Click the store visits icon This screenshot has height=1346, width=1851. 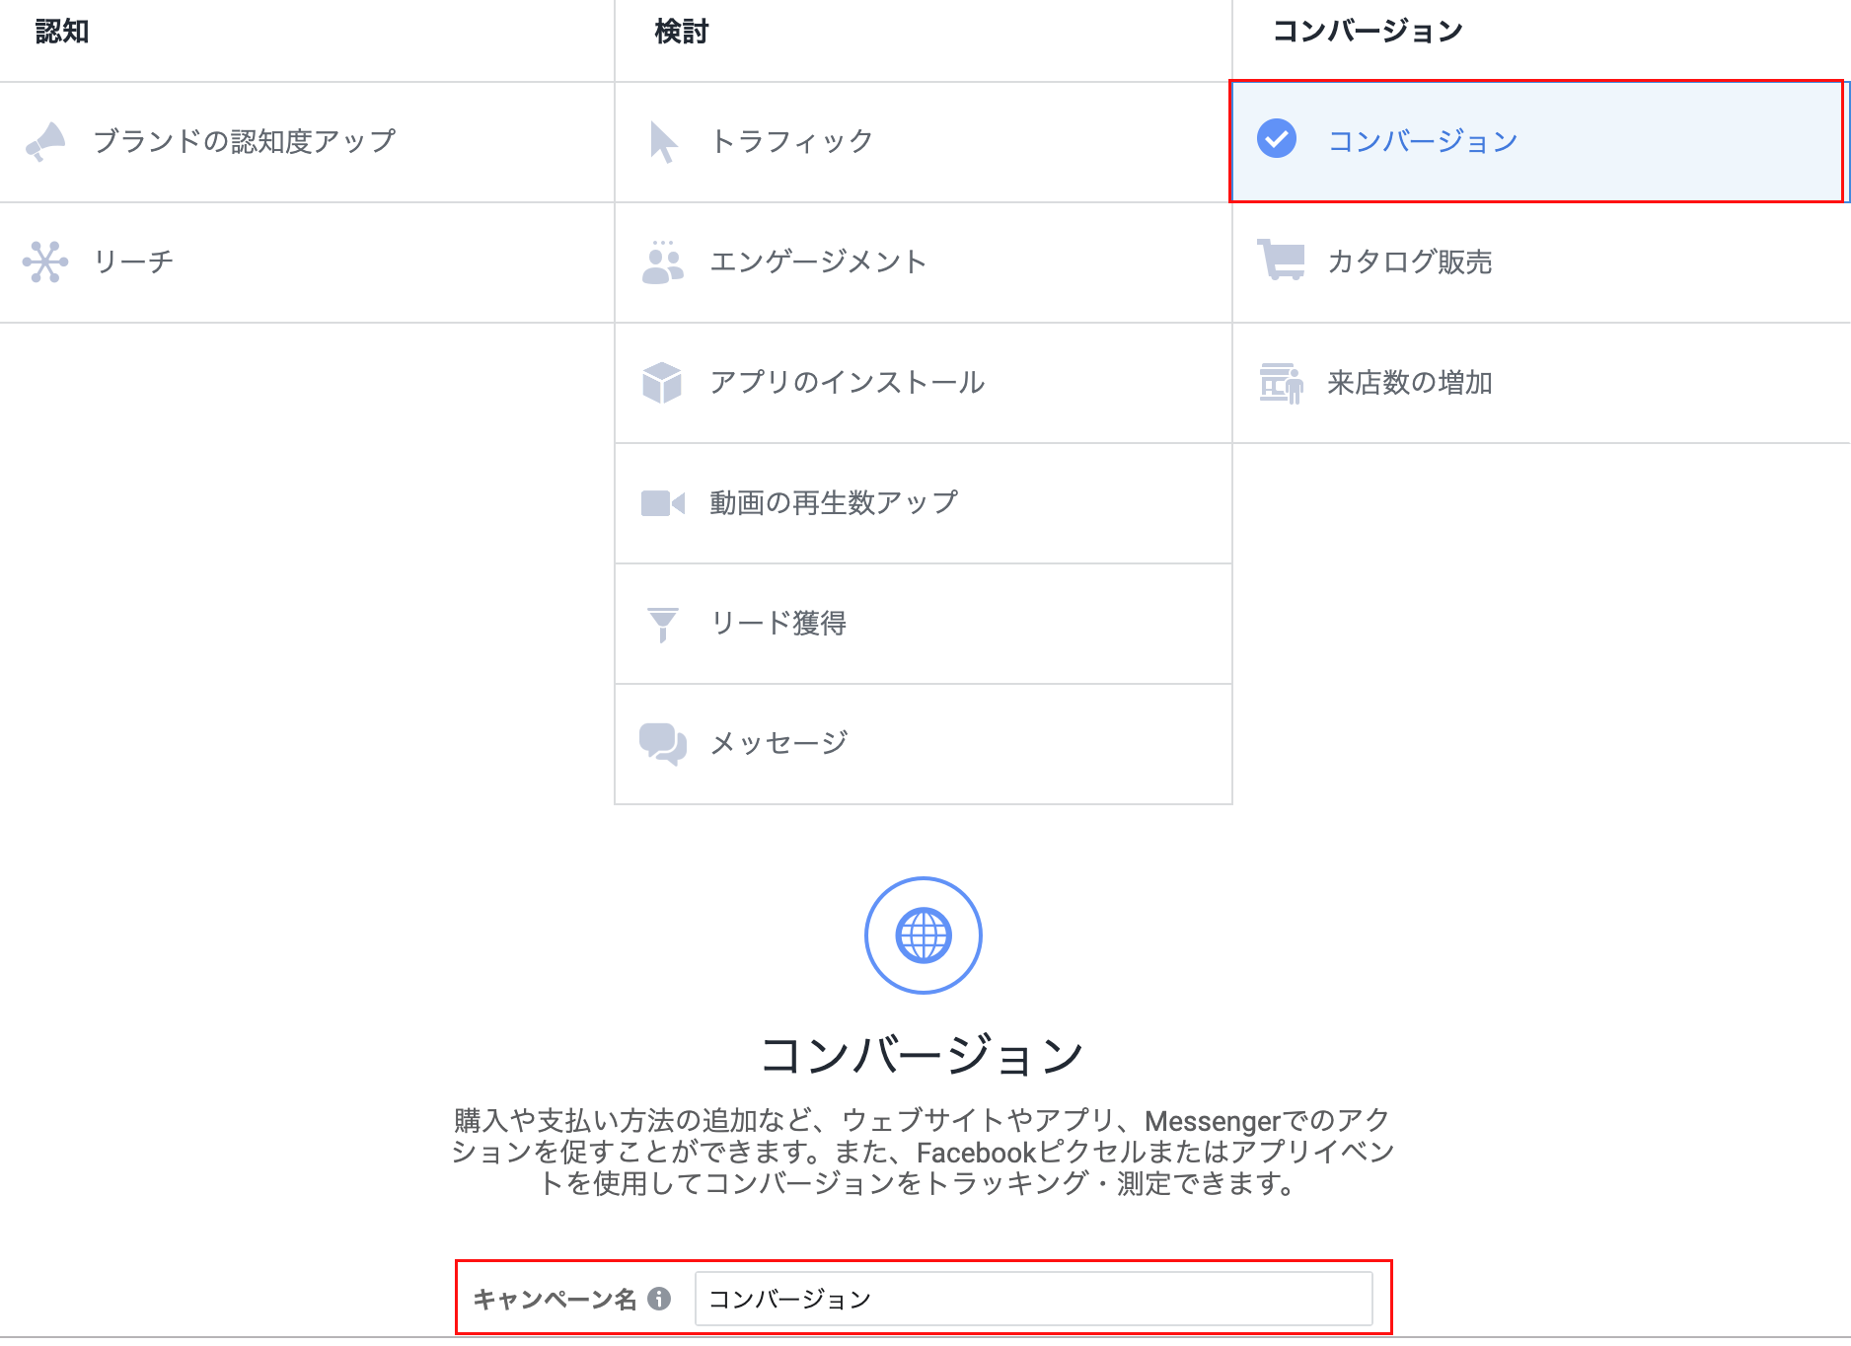(1281, 383)
